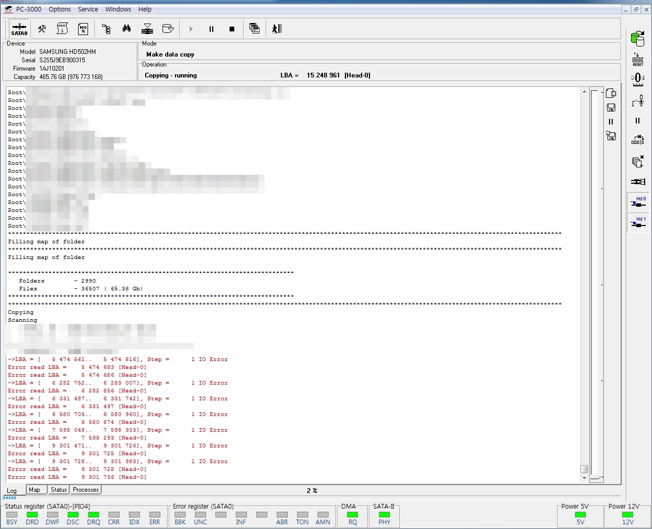Click the serial S2S5J9EB900315 text
Screen dimensions: 652x529
pos(62,60)
